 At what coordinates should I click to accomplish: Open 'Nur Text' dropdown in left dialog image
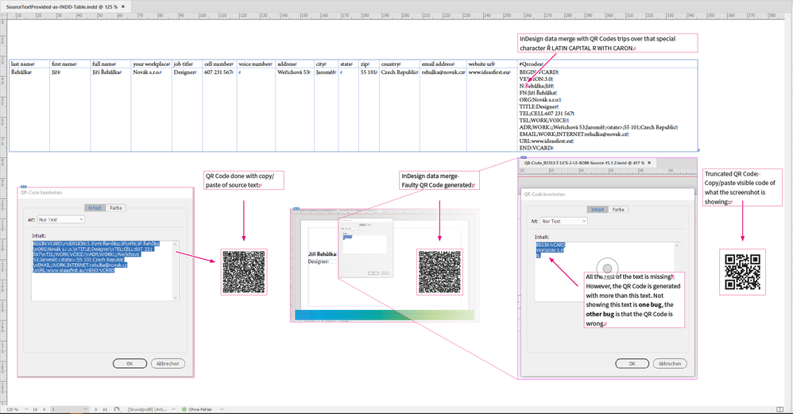pyautogui.click(x=60, y=219)
